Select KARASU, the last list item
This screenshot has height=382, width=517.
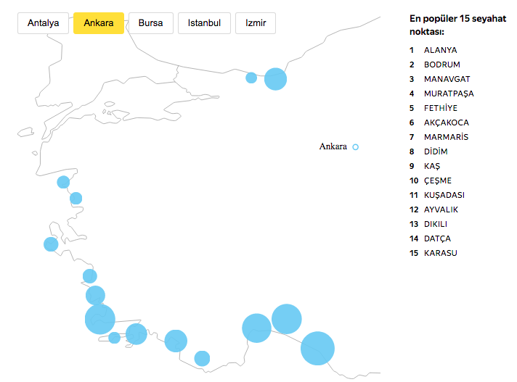pos(440,253)
